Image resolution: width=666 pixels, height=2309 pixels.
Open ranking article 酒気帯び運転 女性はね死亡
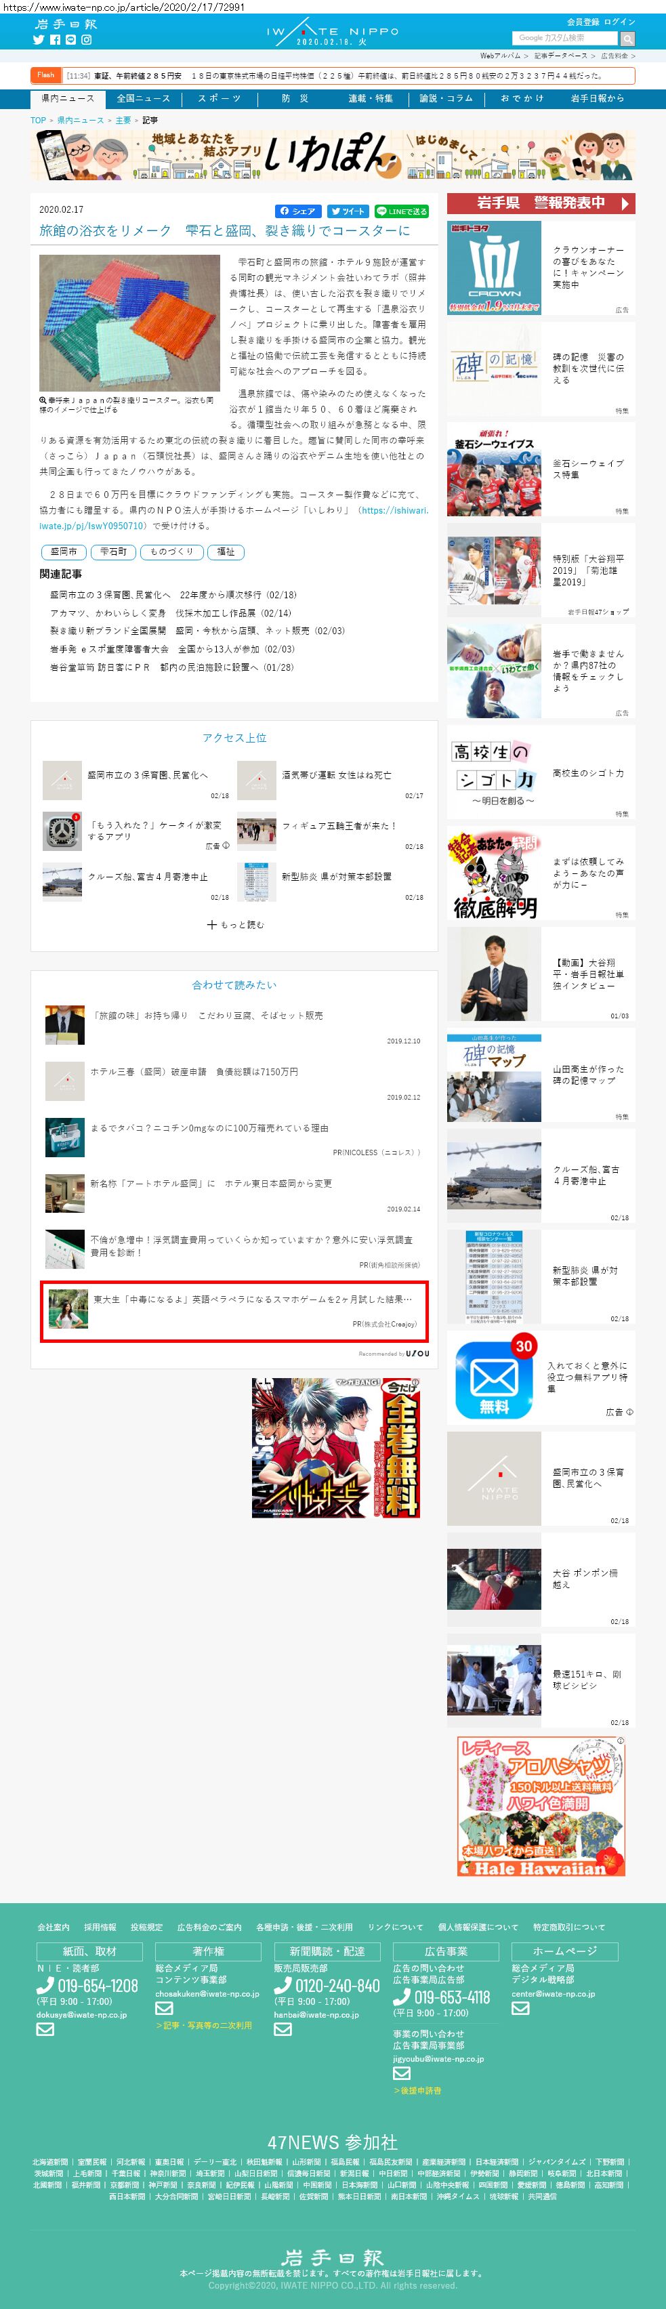pos(336,775)
